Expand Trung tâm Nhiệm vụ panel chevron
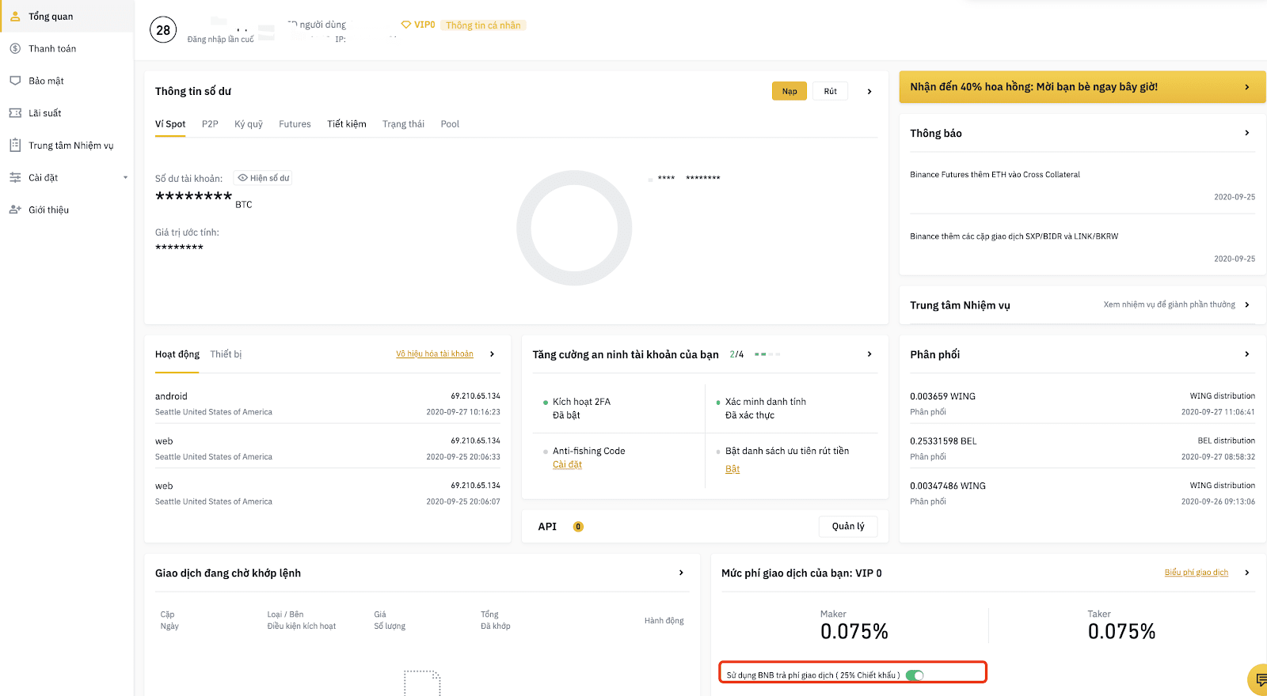 coord(1247,304)
